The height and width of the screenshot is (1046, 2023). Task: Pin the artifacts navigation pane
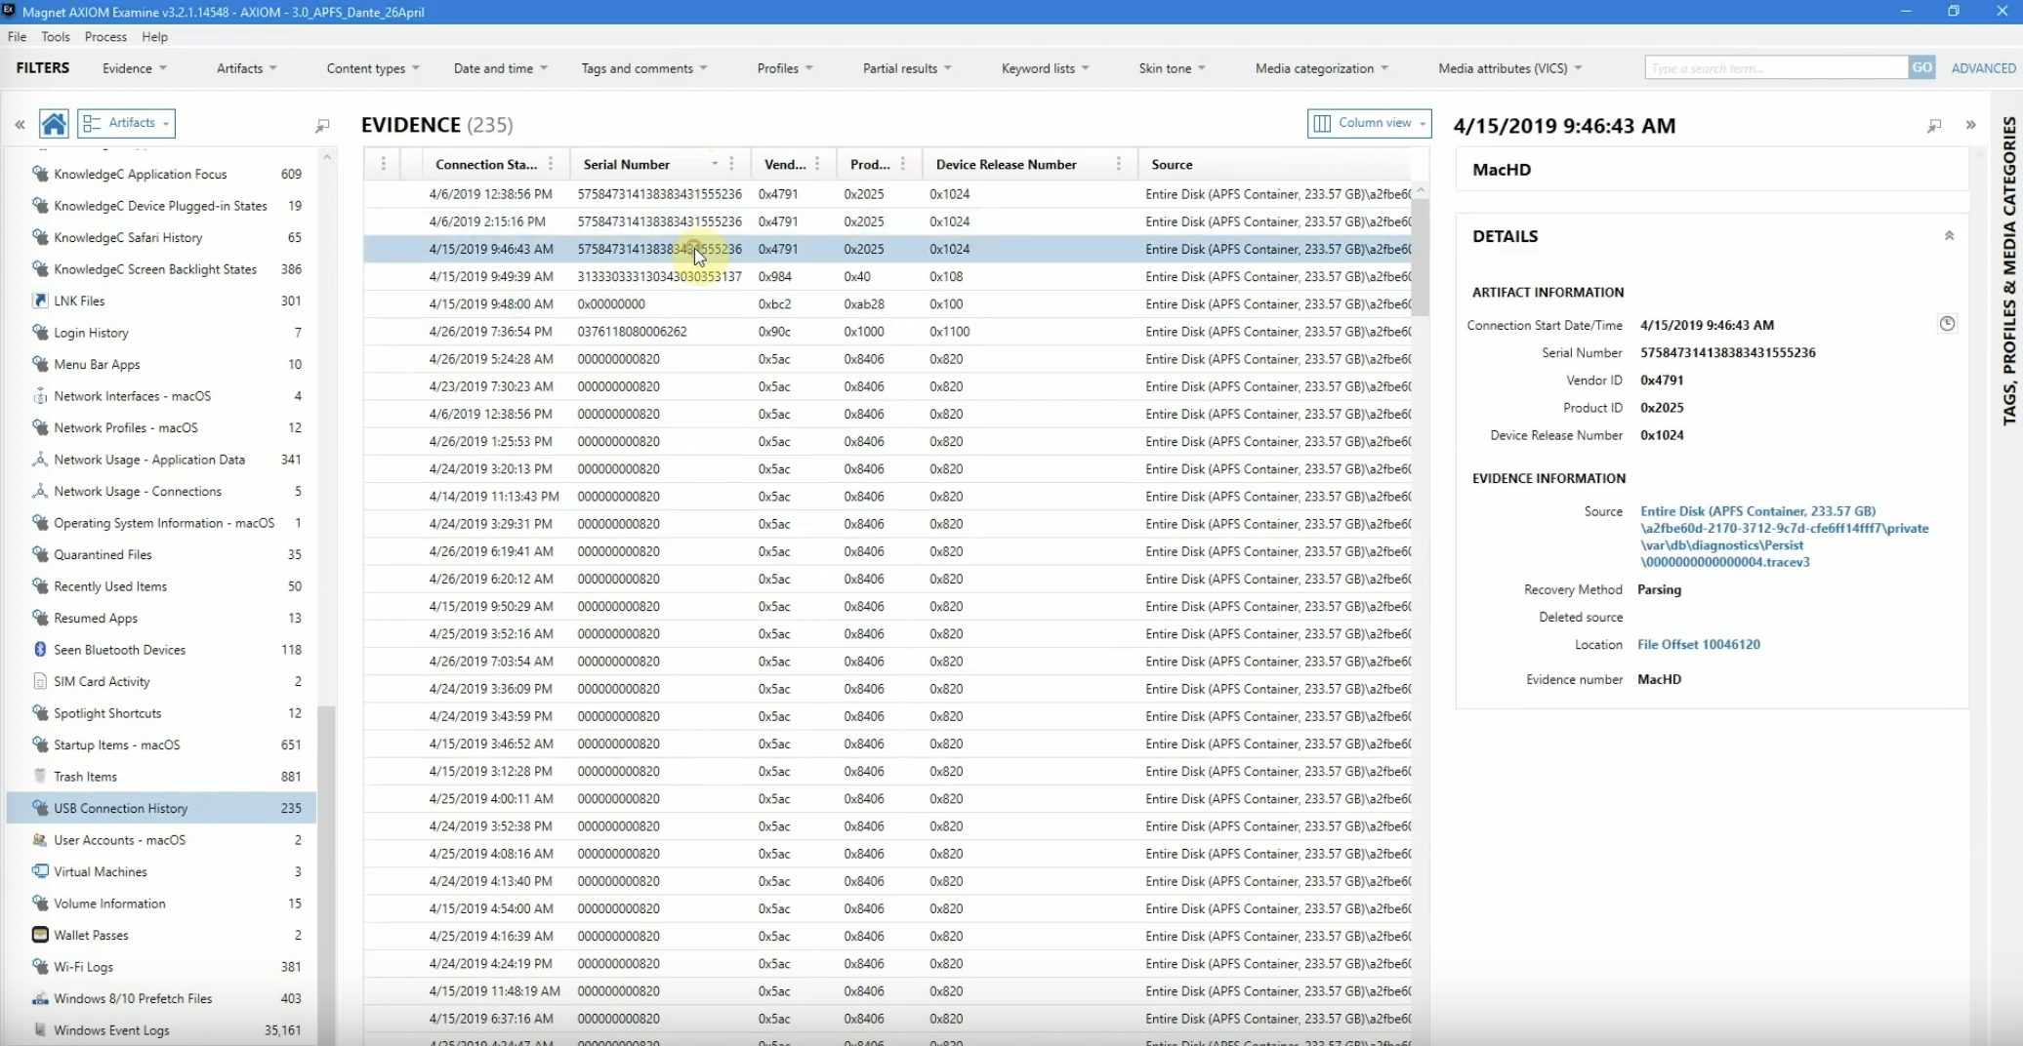pyautogui.click(x=322, y=125)
